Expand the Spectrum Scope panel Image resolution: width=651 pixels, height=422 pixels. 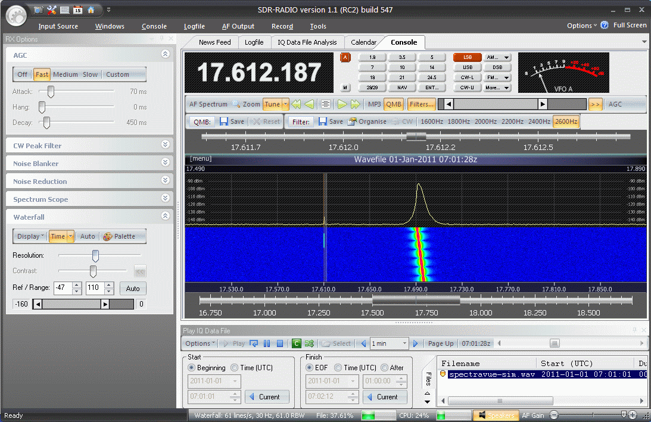[165, 198]
